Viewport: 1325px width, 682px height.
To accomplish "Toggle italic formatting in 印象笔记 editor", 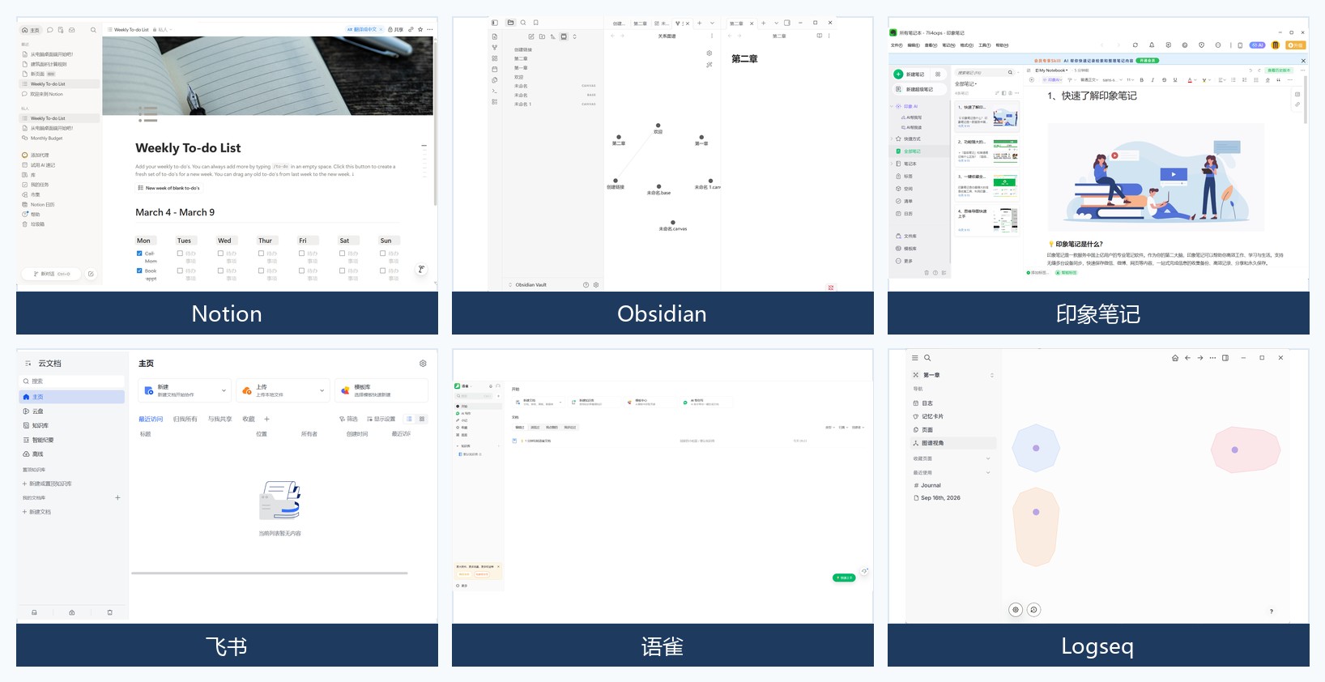I will pyautogui.click(x=1152, y=79).
